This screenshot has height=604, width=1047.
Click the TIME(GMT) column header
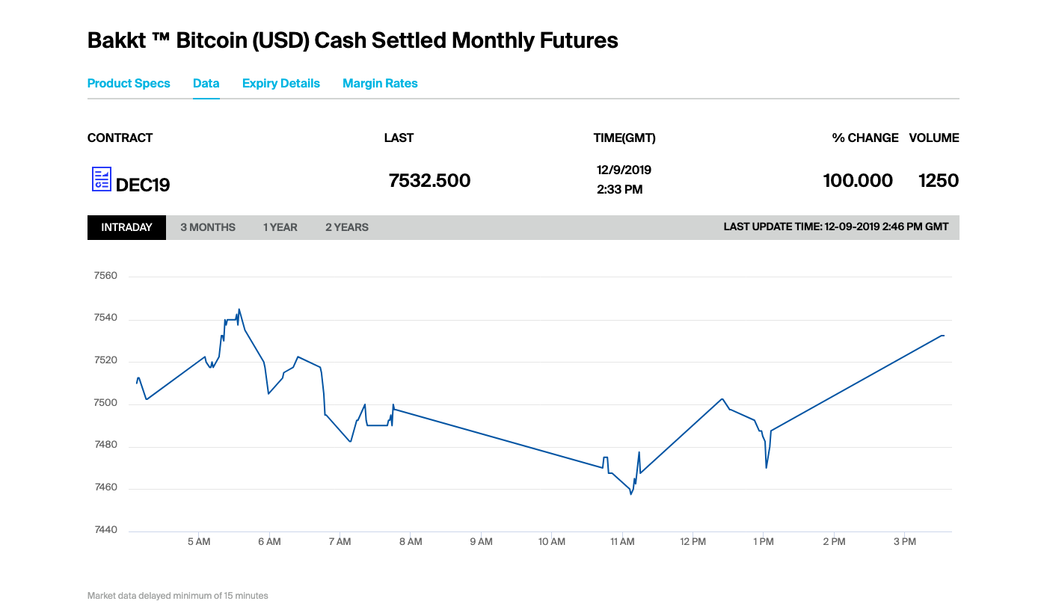(624, 138)
